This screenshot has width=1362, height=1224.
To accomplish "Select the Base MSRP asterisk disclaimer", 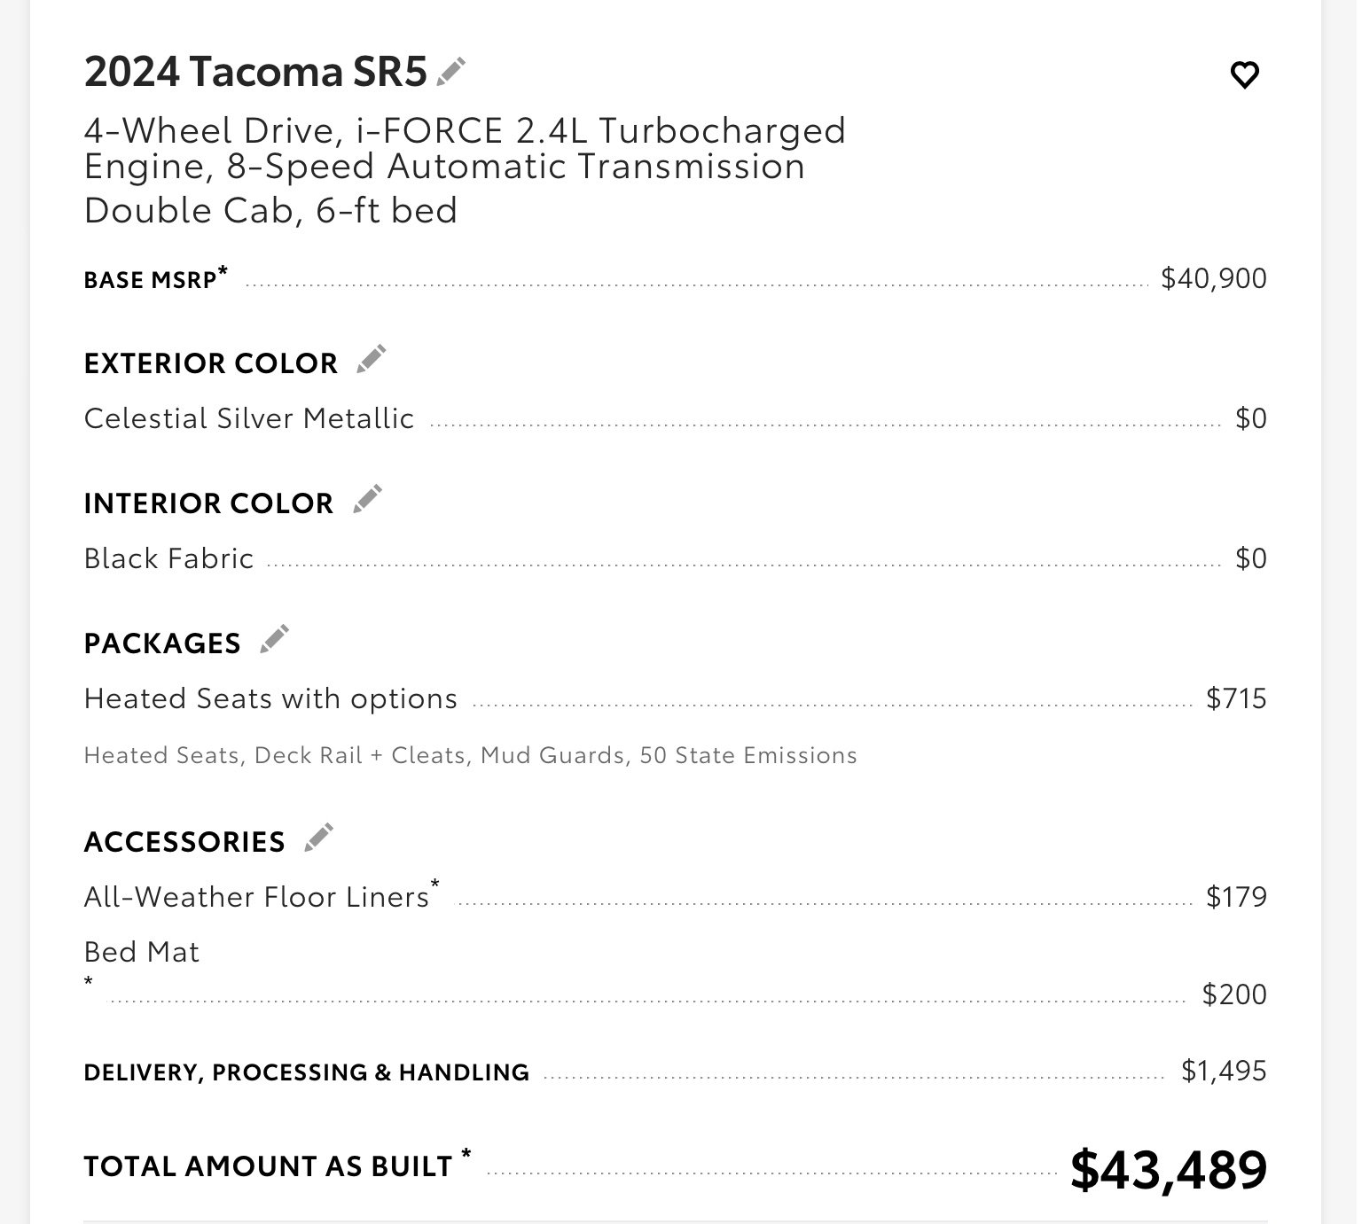I will [x=223, y=271].
